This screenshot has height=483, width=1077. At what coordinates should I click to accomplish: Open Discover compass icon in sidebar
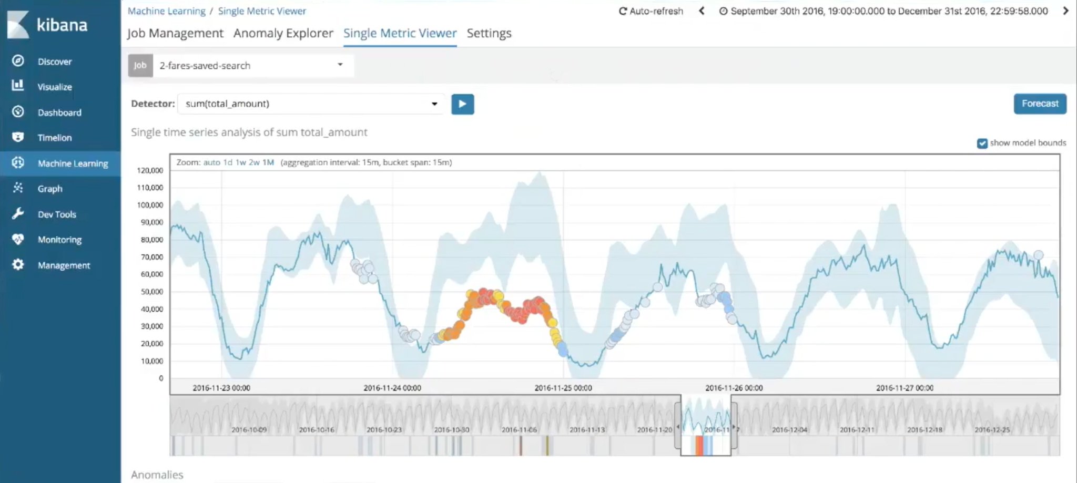tap(18, 61)
